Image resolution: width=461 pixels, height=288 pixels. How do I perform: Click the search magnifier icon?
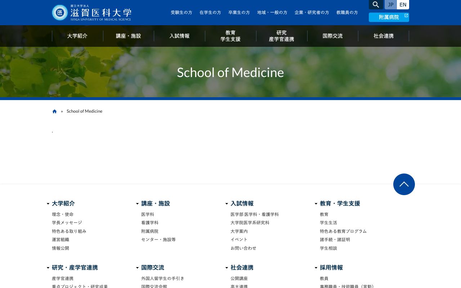click(x=376, y=5)
